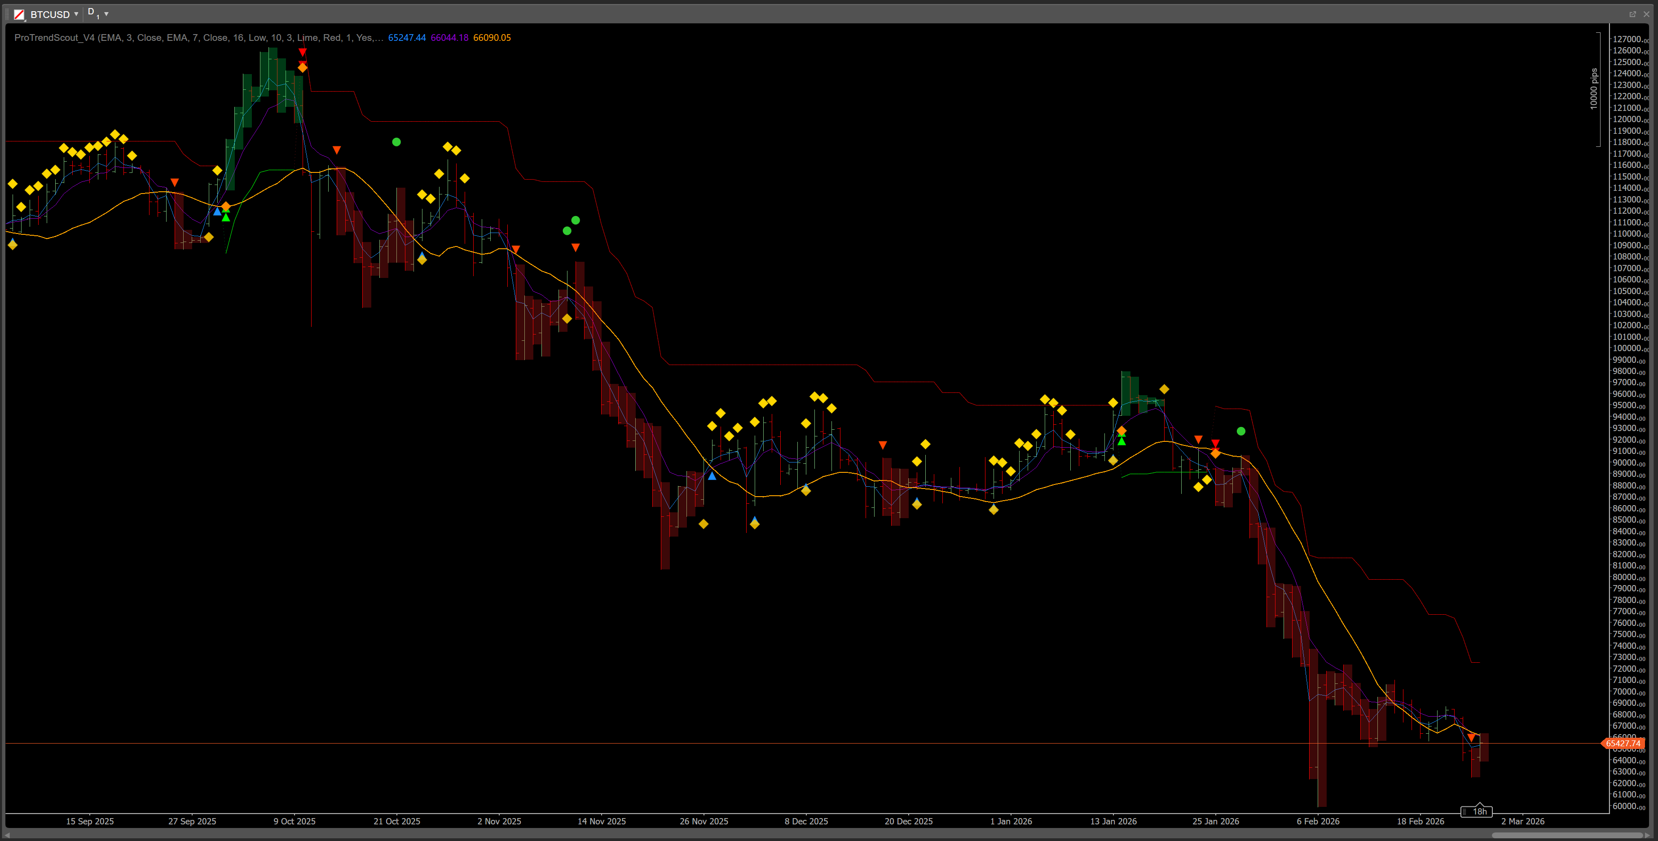
Task: Click the green circle marker near 21 Oct 2025
Action: tap(396, 142)
